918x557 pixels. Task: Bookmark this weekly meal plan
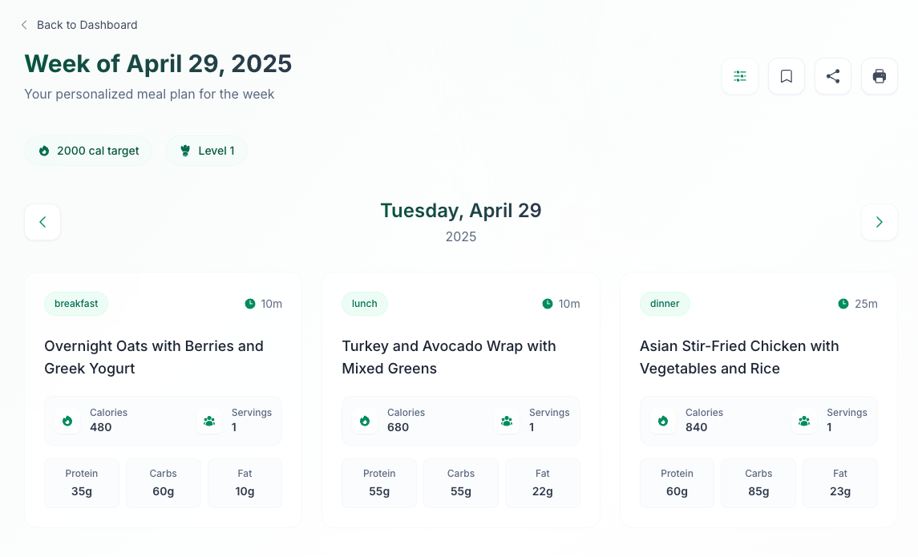coord(787,76)
